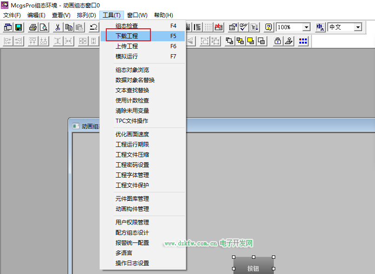Click the Cut scissors icon
Viewport: 375px width, 274px height.
58,27
